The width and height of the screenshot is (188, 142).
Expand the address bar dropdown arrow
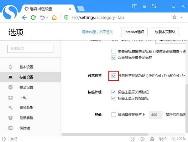(x=182, y=18)
